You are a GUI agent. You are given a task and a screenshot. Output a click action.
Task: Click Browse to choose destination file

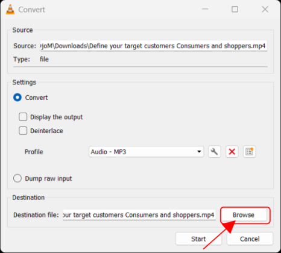coord(244,215)
